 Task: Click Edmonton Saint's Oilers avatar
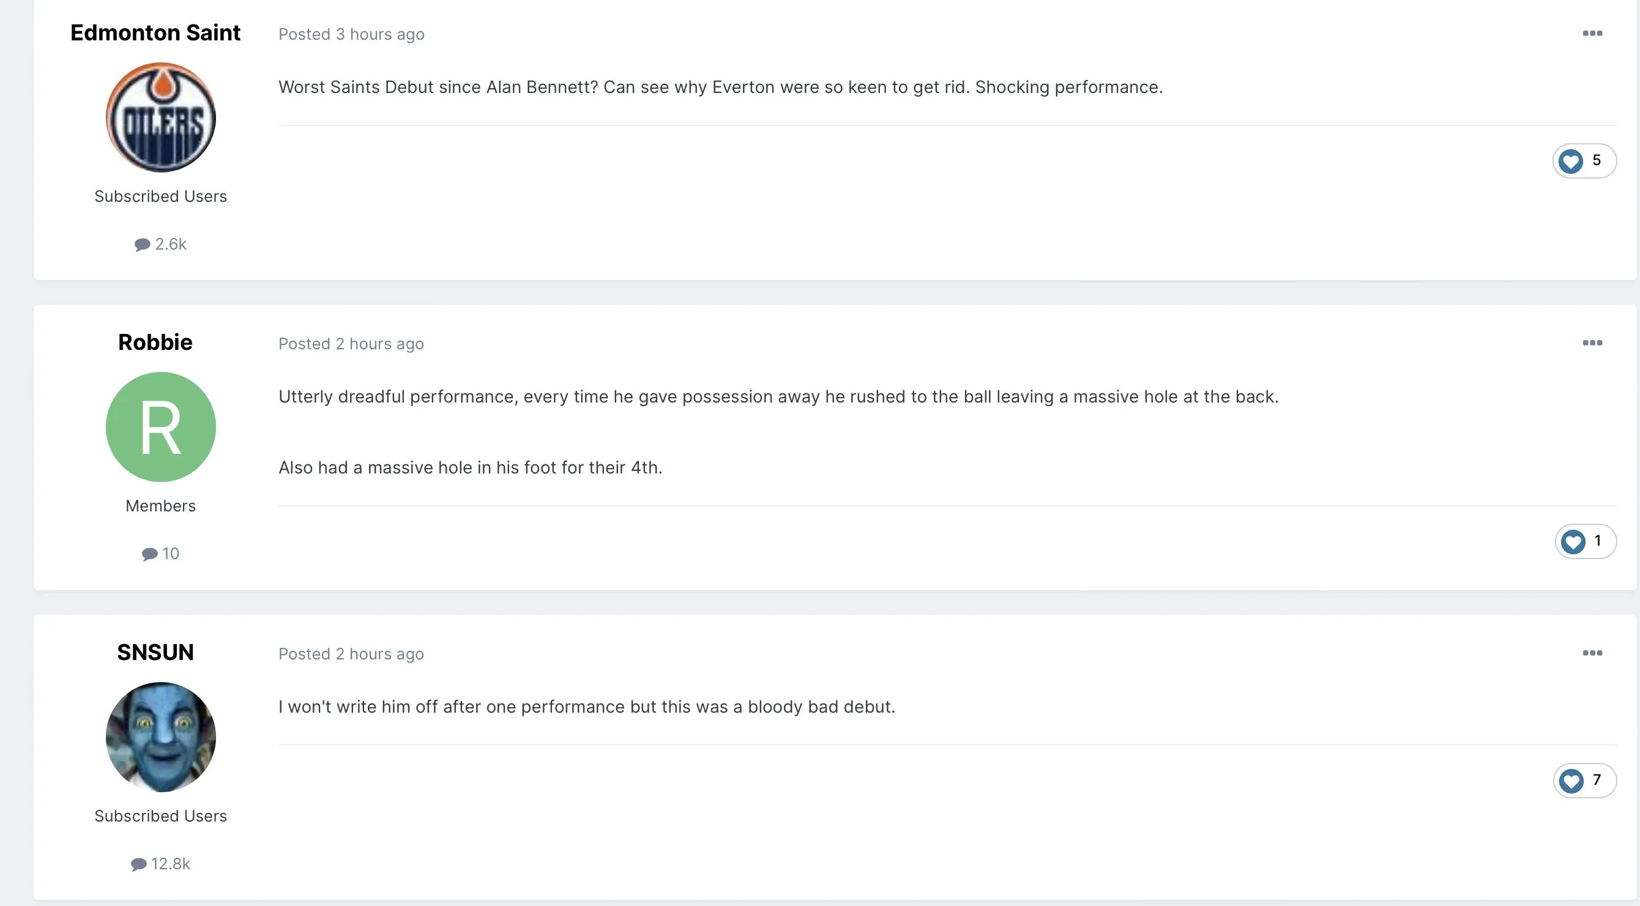click(160, 117)
